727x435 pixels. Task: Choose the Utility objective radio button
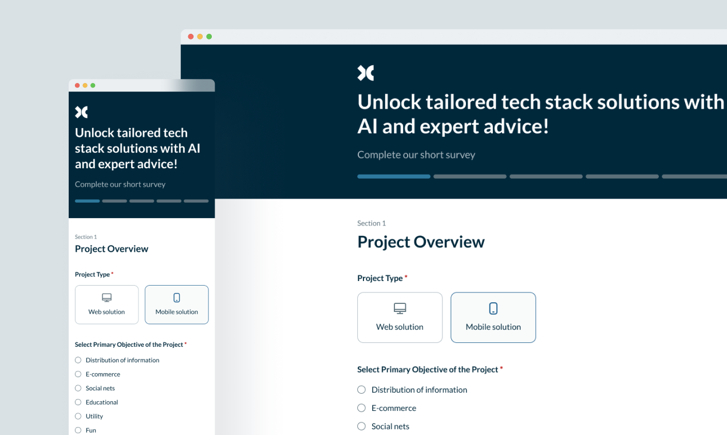point(78,416)
